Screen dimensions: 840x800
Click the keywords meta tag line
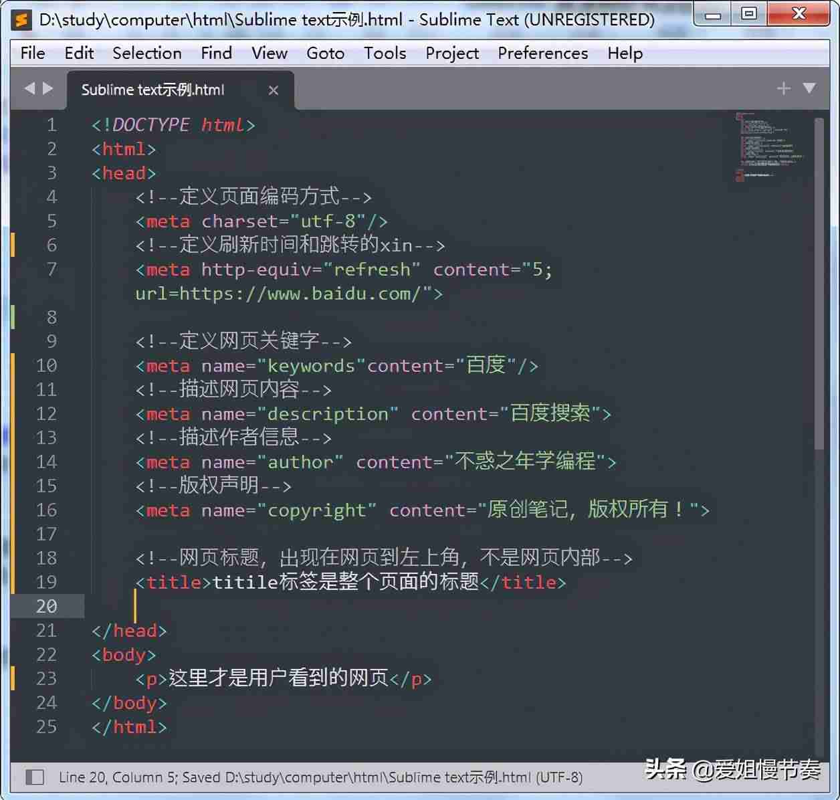coord(336,366)
